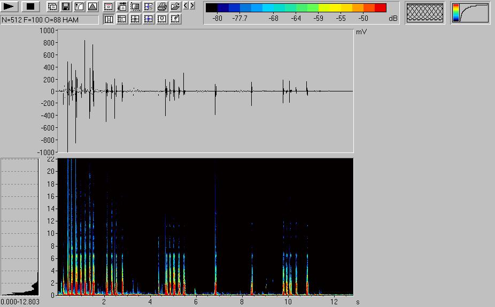Toggle the first cursor grid button, second row
This screenshot has height=307, width=495.
[109, 19]
